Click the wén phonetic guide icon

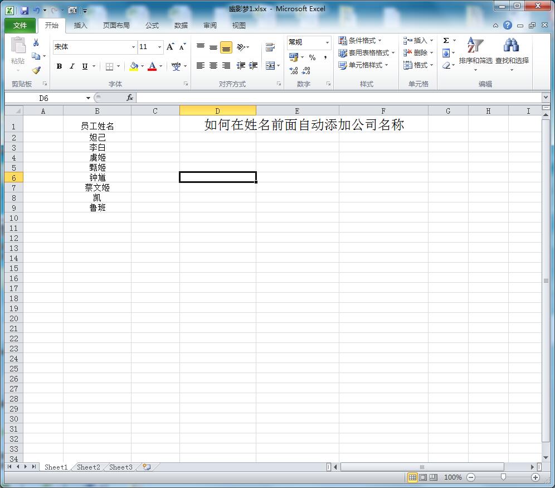coord(176,66)
